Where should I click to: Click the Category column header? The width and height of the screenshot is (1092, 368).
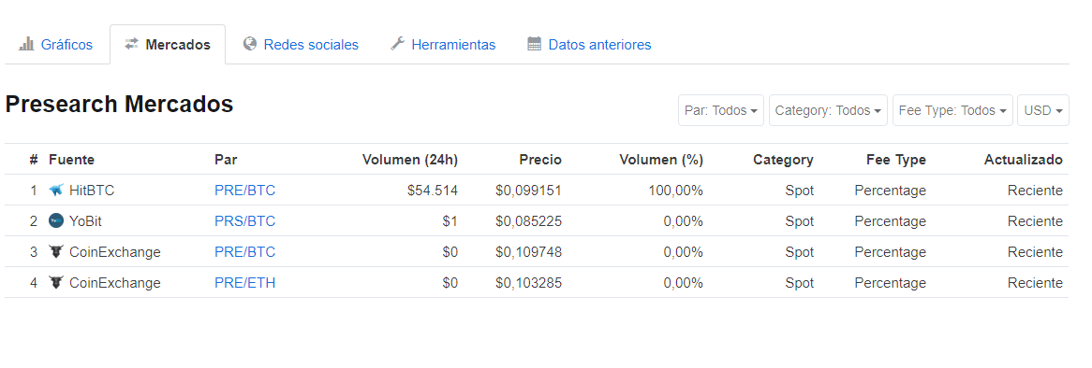click(x=783, y=160)
